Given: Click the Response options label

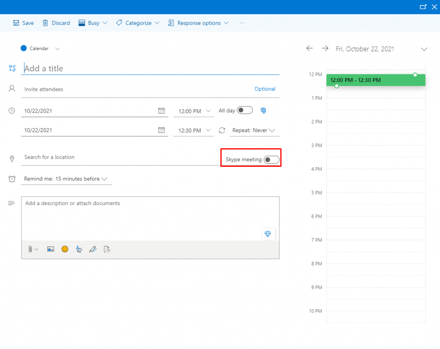Looking at the screenshot, I should (199, 23).
